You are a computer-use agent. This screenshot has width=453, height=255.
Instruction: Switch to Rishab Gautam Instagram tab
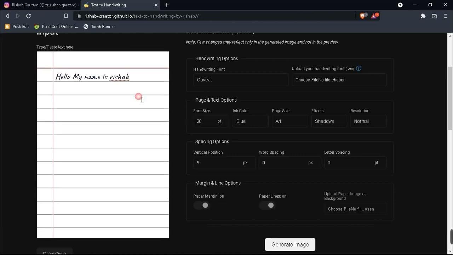coord(40,5)
